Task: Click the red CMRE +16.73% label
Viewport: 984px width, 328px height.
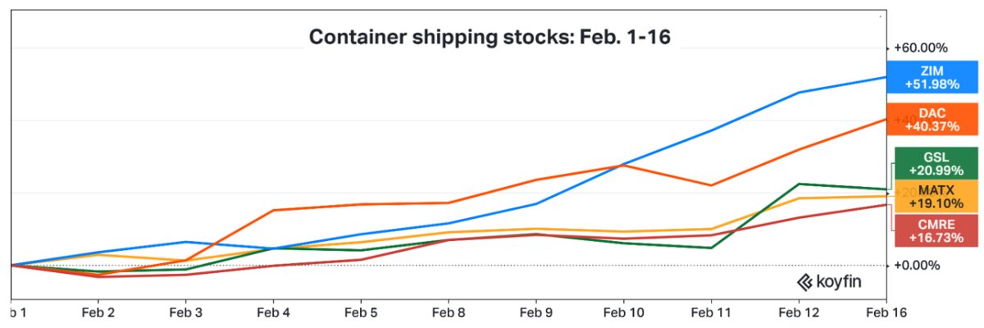Action: 935,229
